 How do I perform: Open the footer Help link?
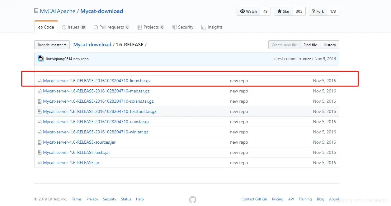tap(140, 199)
